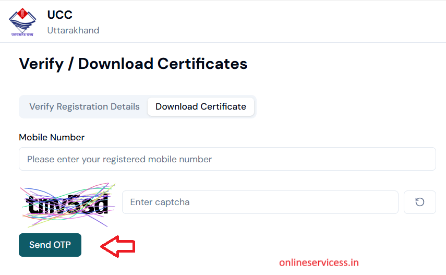Click the Hindi text beneath the state logo

point(22,34)
